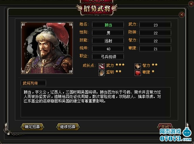Click the 招募武将 title banner
This screenshot has width=194, height=144.
[x=97, y=8]
